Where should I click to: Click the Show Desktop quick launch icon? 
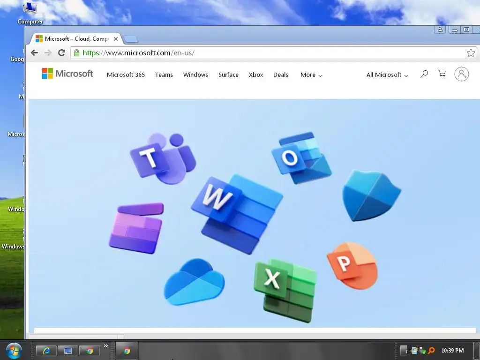click(x=68, y=351)
